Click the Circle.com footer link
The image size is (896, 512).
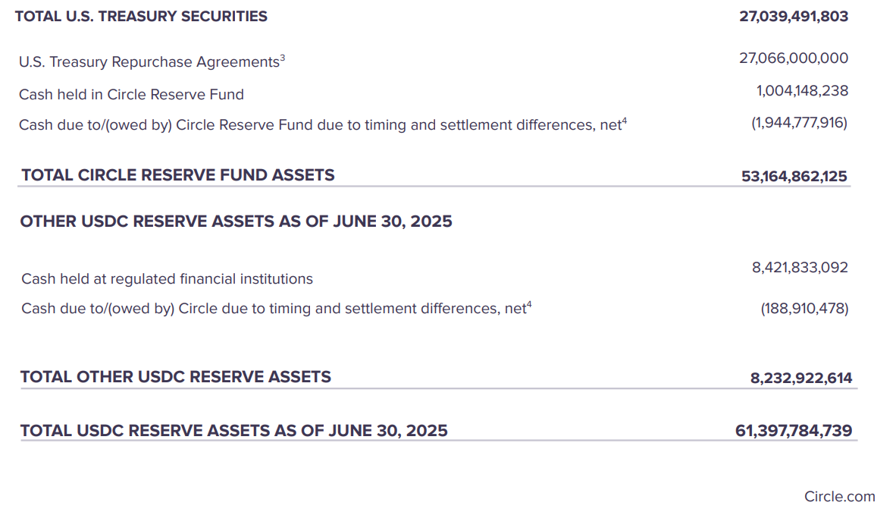839,497
